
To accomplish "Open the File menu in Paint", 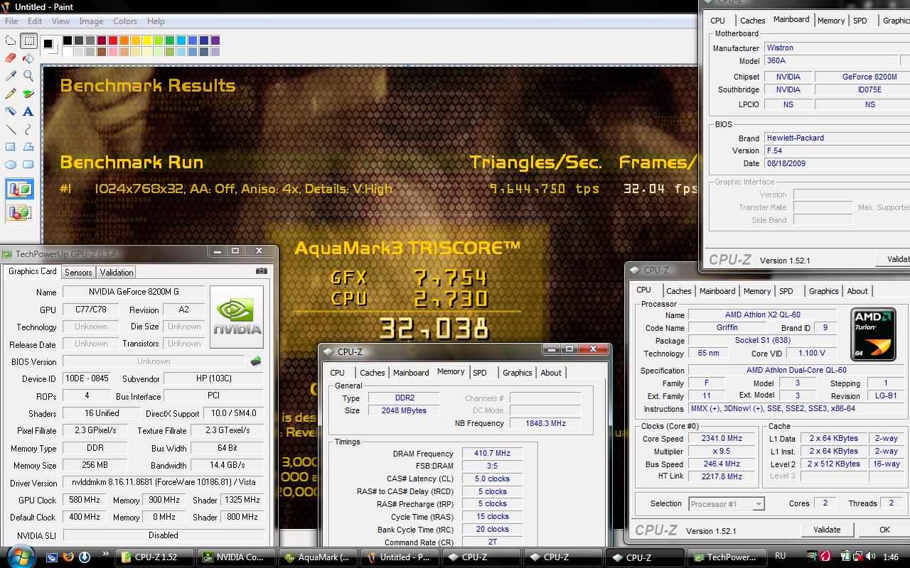I will click(11, 21).
